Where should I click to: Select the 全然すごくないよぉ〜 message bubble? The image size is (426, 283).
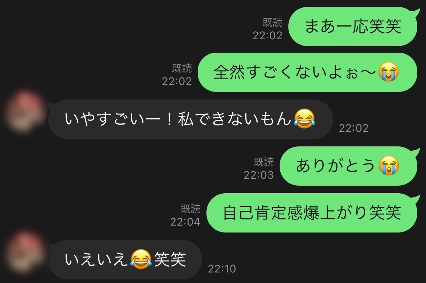tap(307, 72)
